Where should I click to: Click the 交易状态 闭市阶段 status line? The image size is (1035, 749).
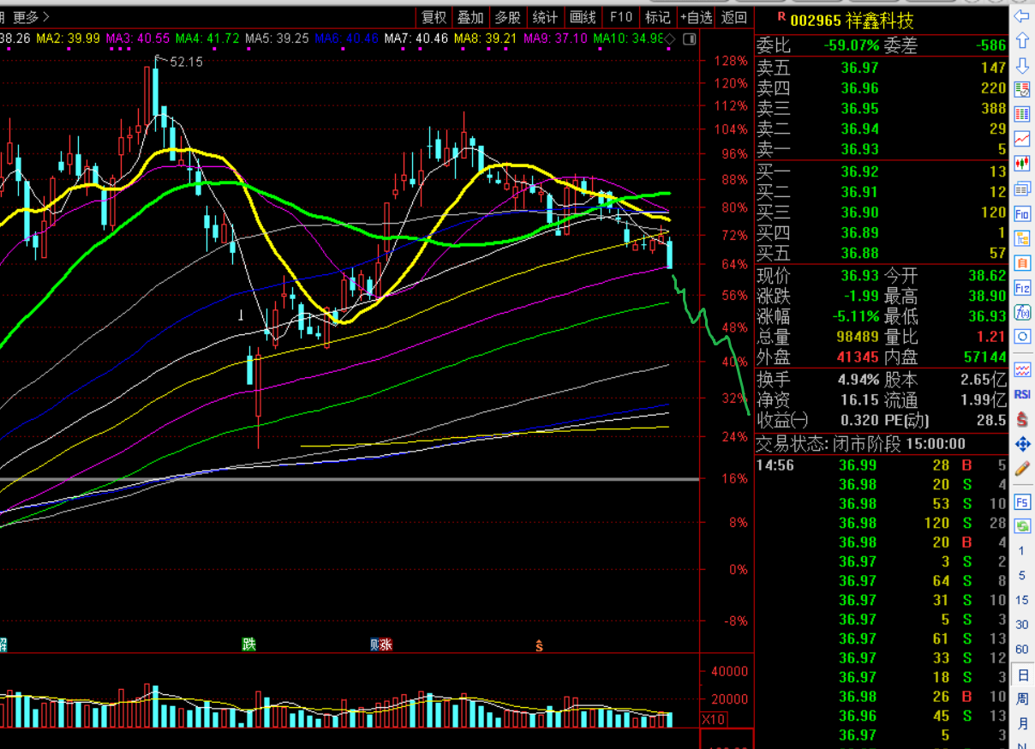tap(860, 444)
